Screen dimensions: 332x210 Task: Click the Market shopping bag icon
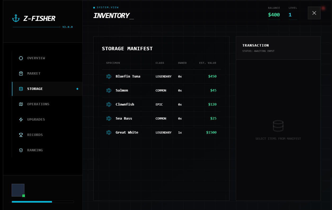tap(21, 74)
